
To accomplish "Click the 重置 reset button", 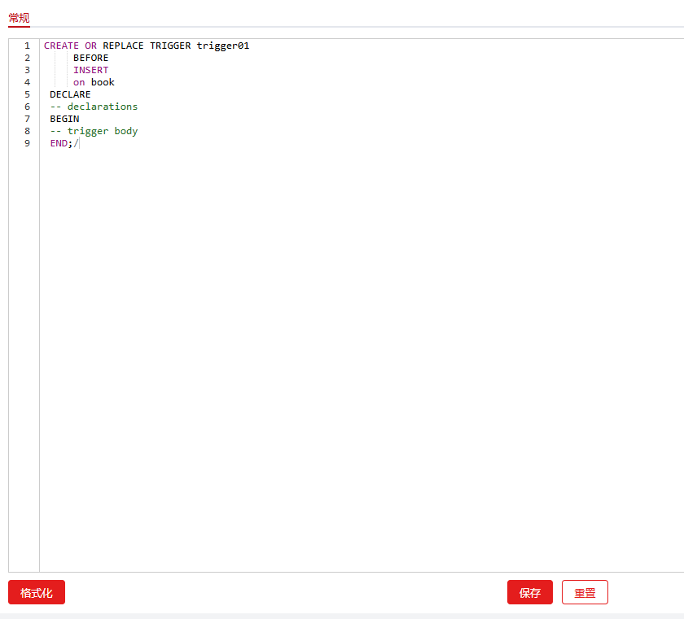I will click(585, 593).
